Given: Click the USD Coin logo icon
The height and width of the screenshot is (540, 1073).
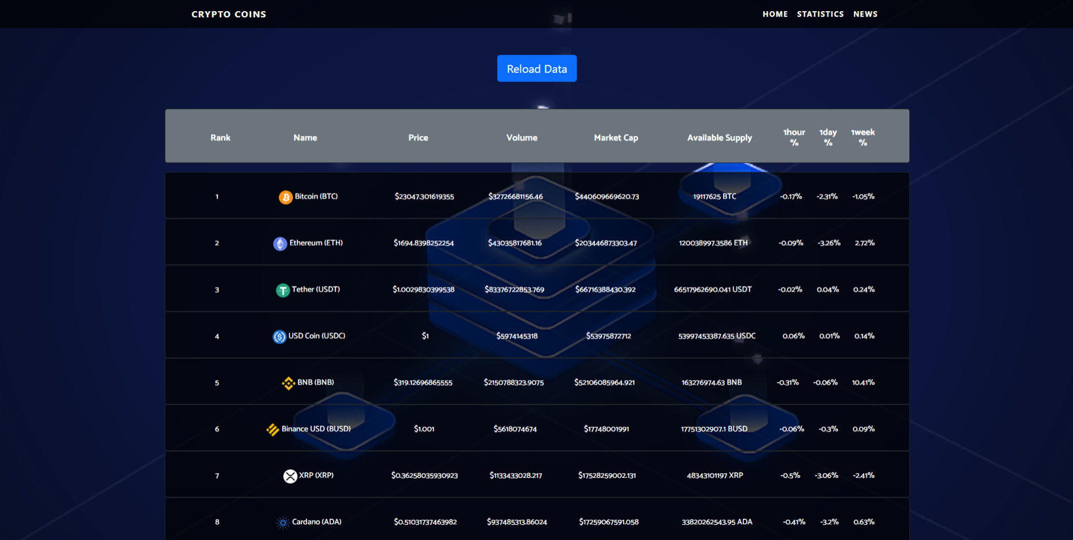Looking at the screenshot, I should coord(279,337).
